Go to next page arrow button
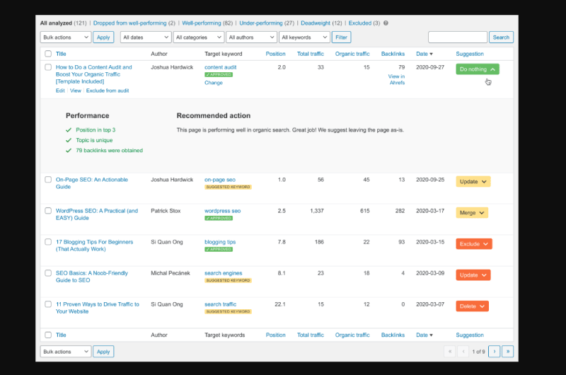The width and height of the screenshot is (566, 375). tap(494, 351)
